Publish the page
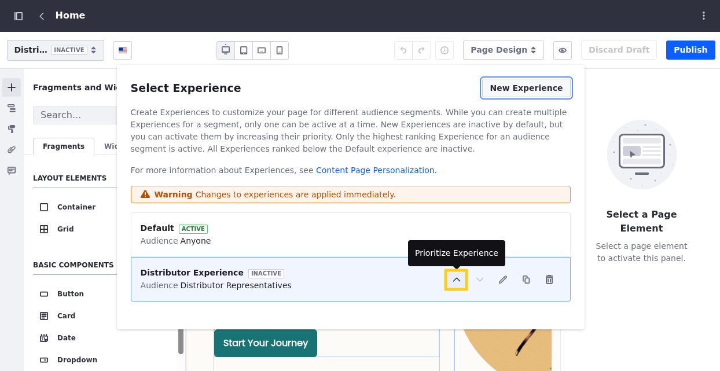 tap(690, 50)
